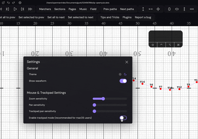
Task: Open the Music menu
Action: click(x=83, y=9)
